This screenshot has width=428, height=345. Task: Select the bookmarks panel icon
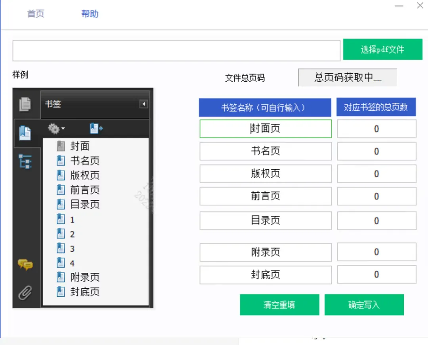25,133
